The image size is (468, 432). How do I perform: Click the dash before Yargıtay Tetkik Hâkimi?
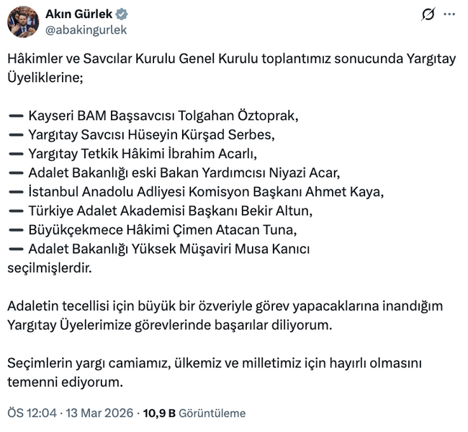point(16,153)
